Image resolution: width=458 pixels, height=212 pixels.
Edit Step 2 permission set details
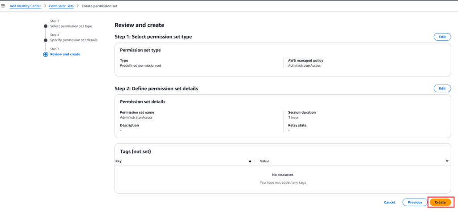point(442,89)
